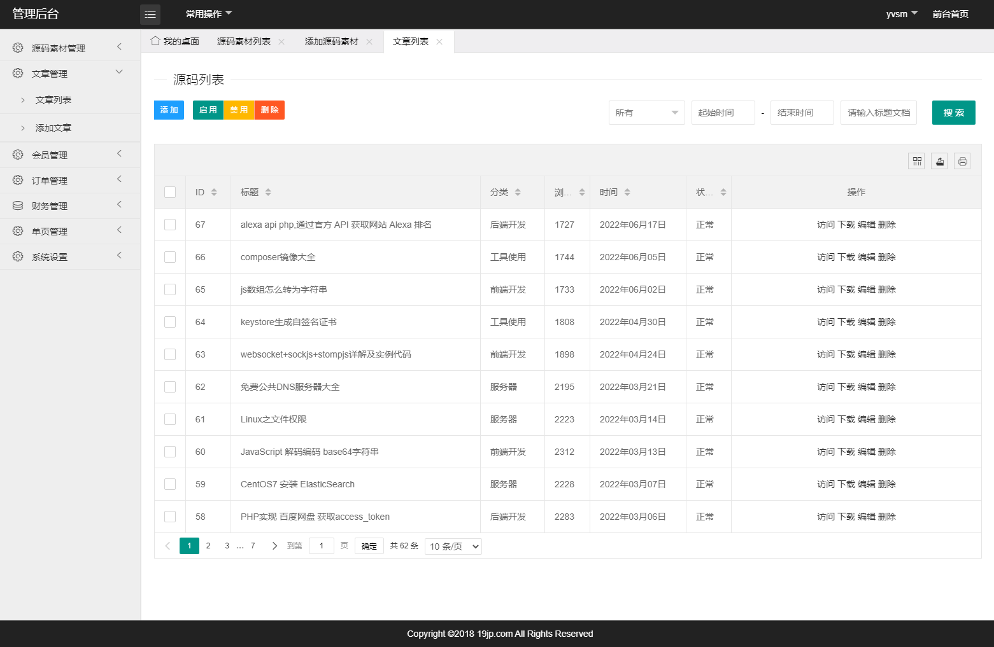
Task: Click the orange 禁用 button
Action: tap(239, 110)
